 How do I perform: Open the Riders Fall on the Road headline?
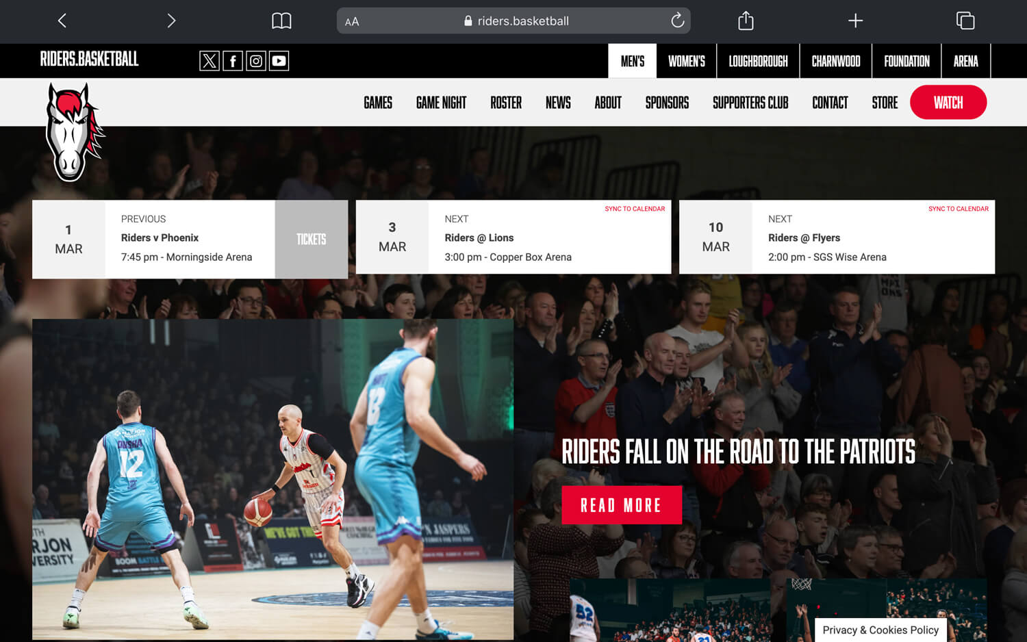tap(738, 452)
